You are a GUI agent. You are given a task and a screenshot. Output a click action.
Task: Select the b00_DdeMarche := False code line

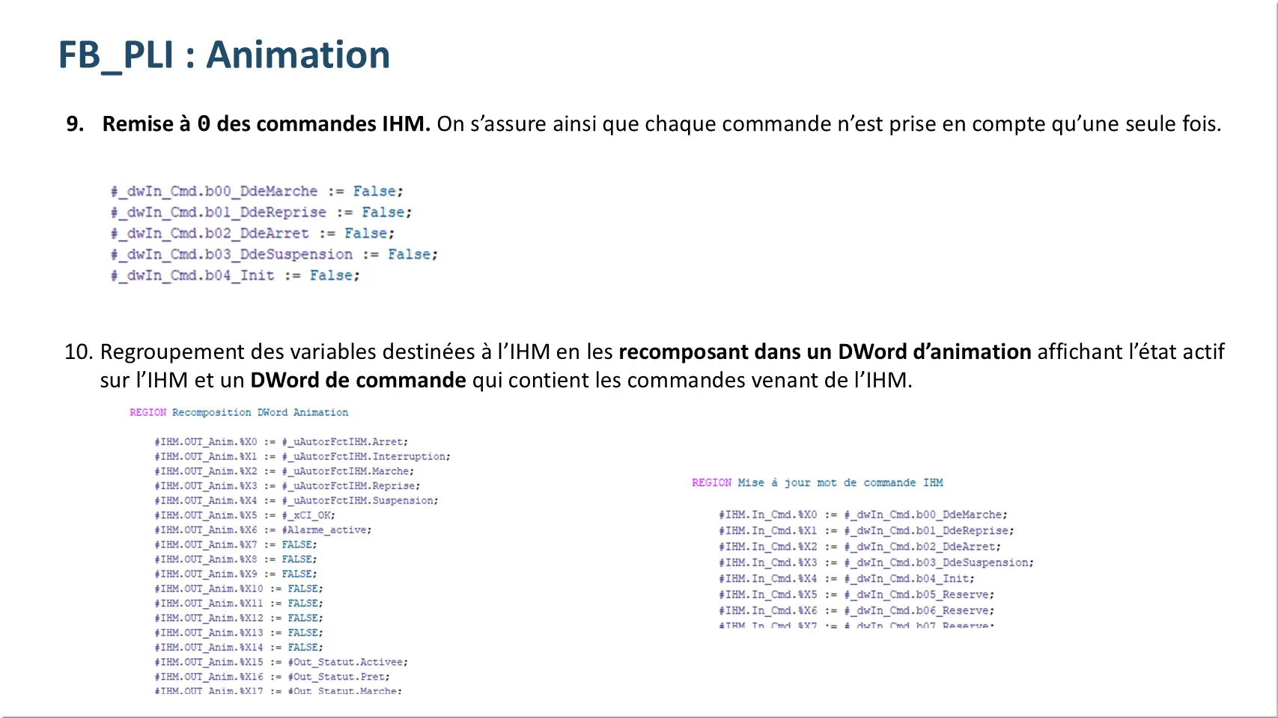(257, 191)
